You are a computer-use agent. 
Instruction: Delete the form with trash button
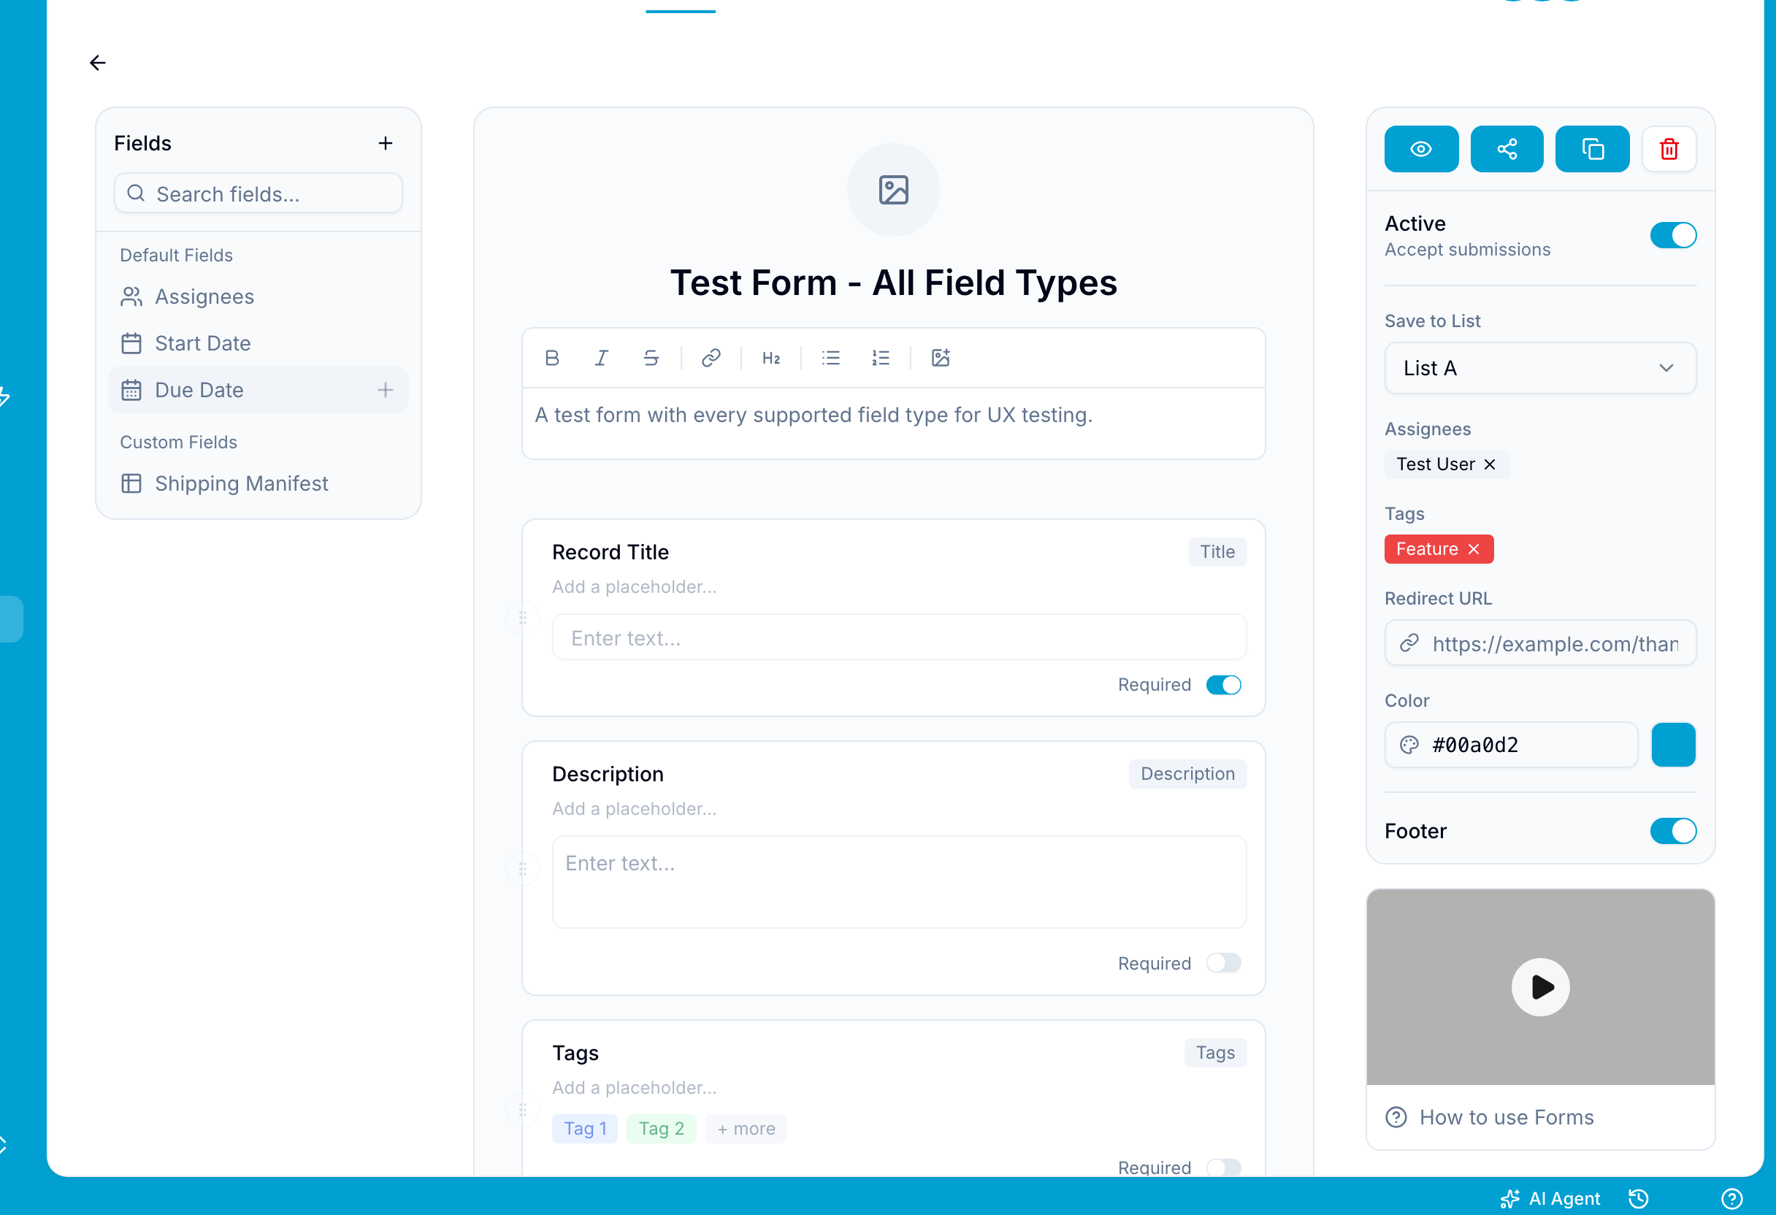tap(1669, 149)
